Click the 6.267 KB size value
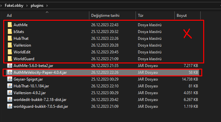 191,100
